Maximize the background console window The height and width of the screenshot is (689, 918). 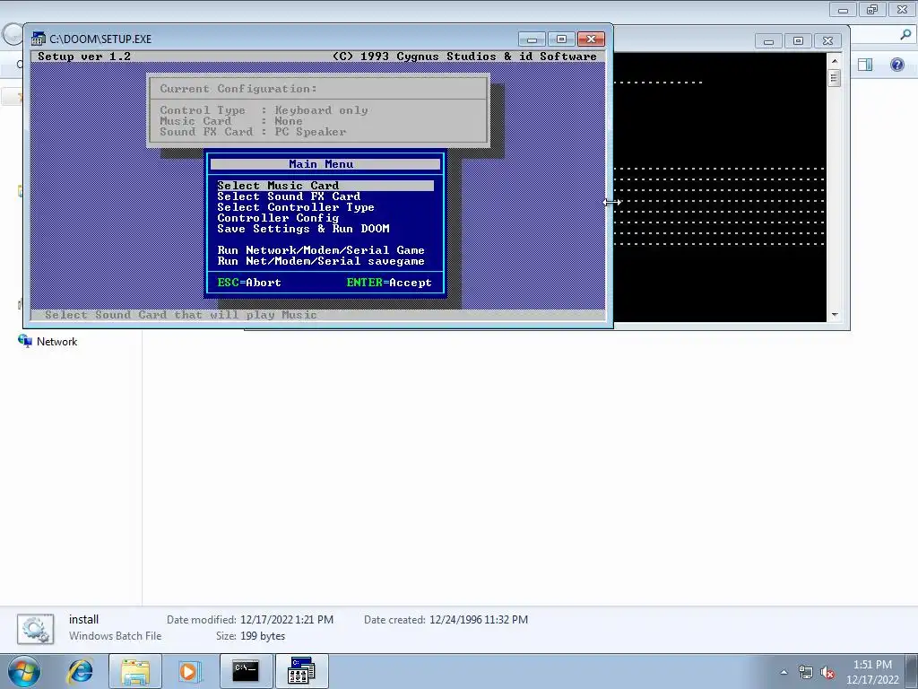coord(798,41)
